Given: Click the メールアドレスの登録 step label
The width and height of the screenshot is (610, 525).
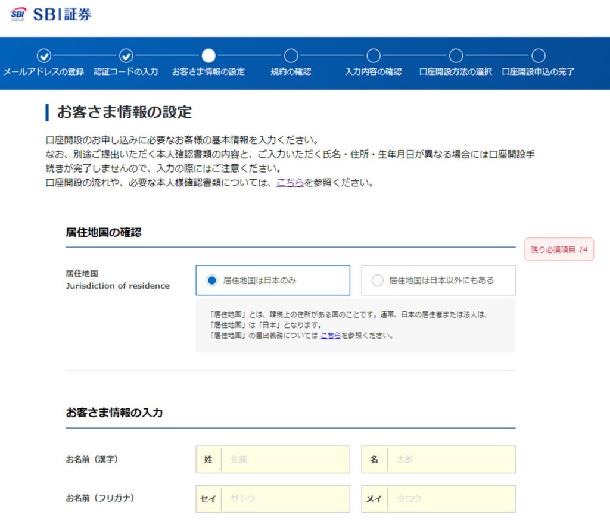Looking at the screenshot, I should 43,72.
